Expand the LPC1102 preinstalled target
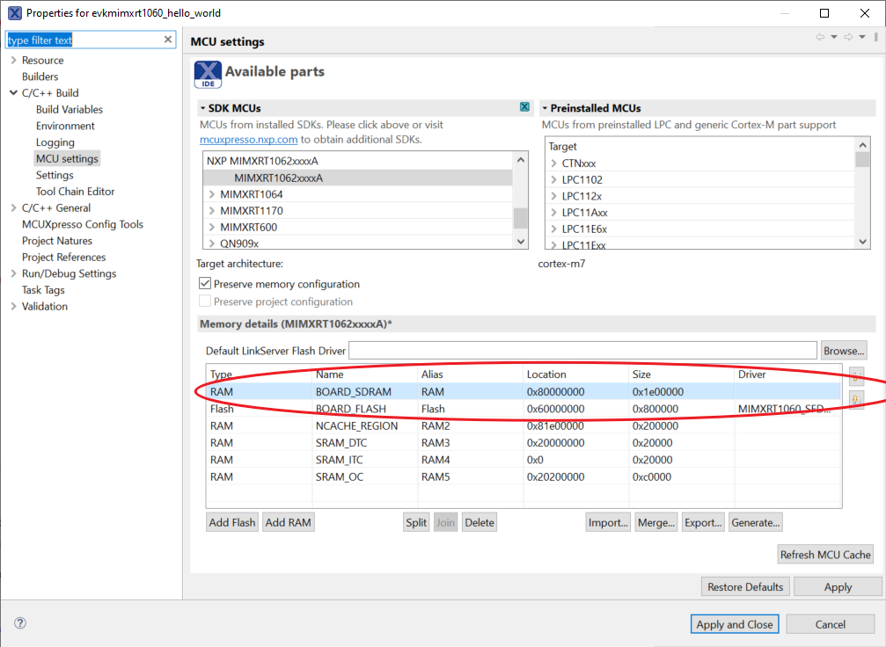The height and width of the screenshot is (647, 886). [553, 180]
